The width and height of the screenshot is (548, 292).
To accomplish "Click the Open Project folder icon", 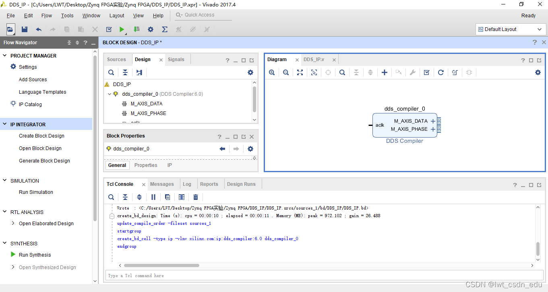I will pos(10,29).
